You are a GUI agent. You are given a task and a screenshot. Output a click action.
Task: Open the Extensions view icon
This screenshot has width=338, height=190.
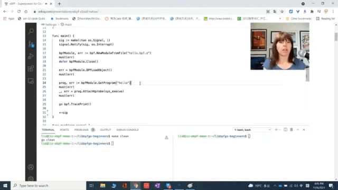pyautogui.click(x=31, y=69)
